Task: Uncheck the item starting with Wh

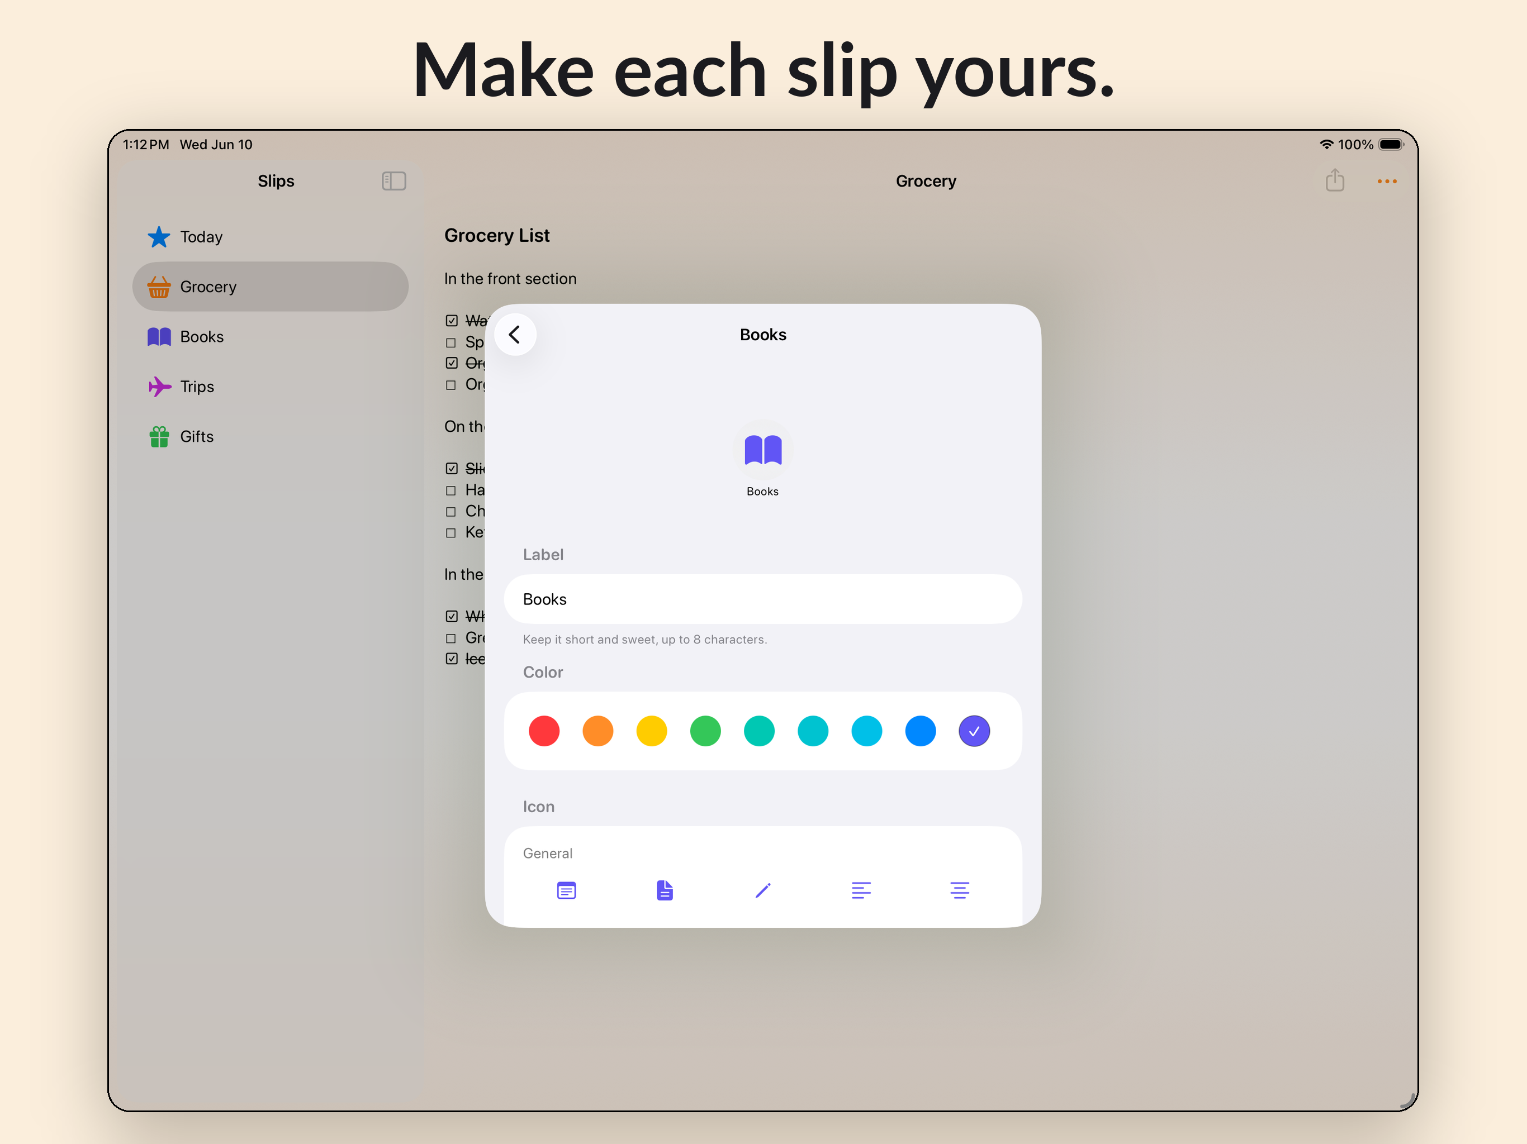Action: tap(452, 616)
